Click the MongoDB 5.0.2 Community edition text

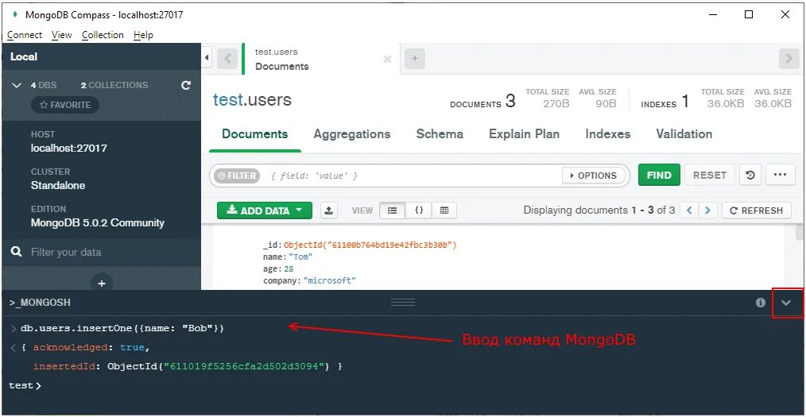coord(98,223)
